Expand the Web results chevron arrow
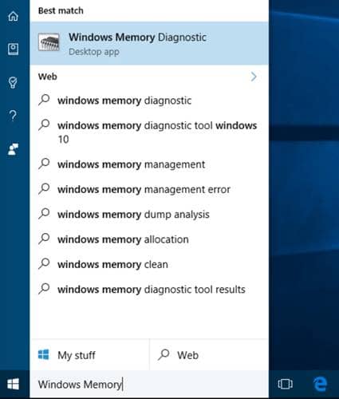 tap(254, 77)
